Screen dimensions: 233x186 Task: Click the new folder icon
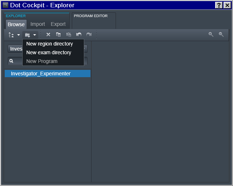(27, 35)
